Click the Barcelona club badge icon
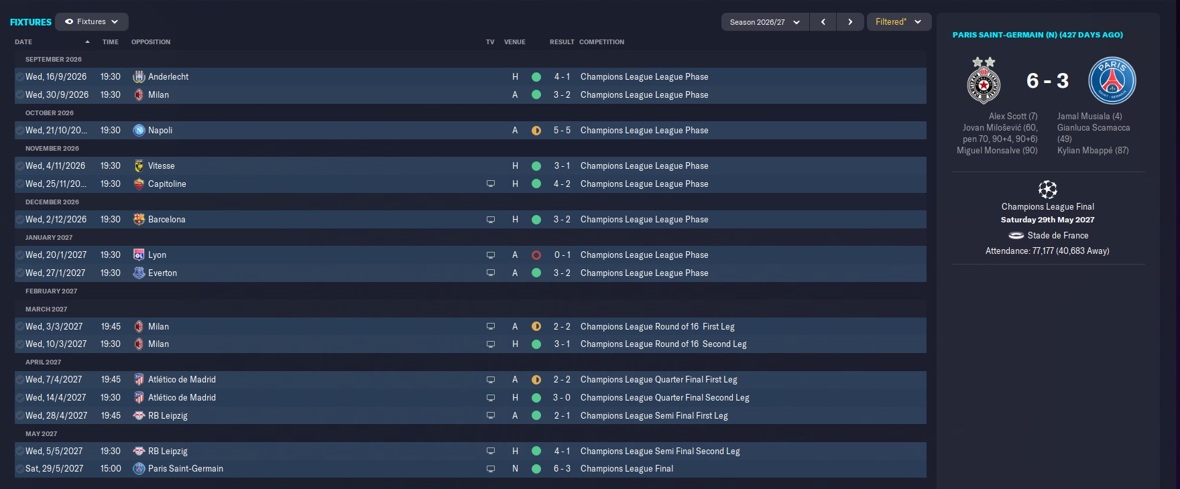The width and height of the screenshot is (1180, 489). pos(139,220)
